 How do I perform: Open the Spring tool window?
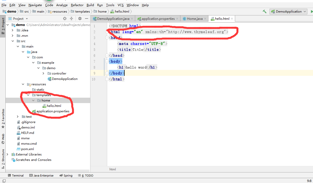click(x=66, y=176)
